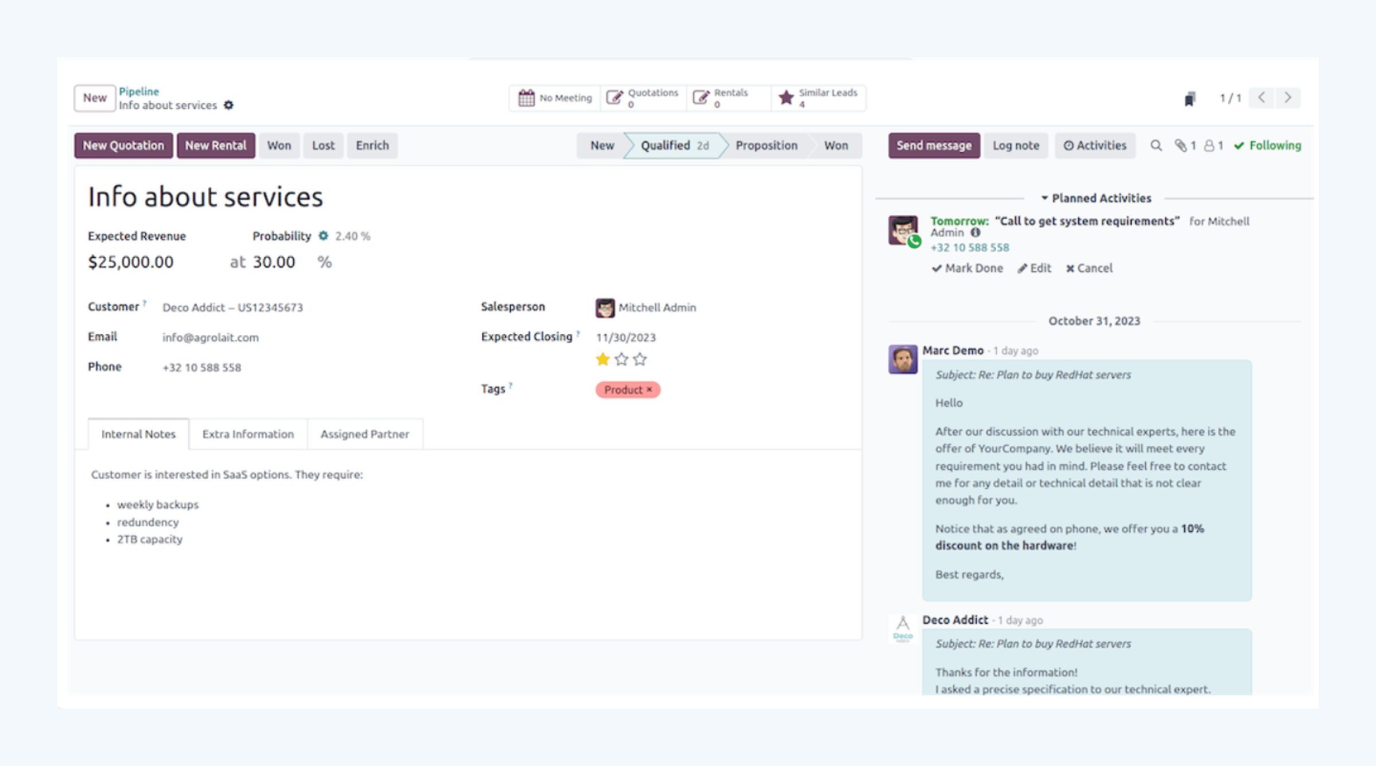Click the Salesperson avatar of Mitchell Admin
The height and width of the screenshot is (766, 1376).
click(605, 308)
